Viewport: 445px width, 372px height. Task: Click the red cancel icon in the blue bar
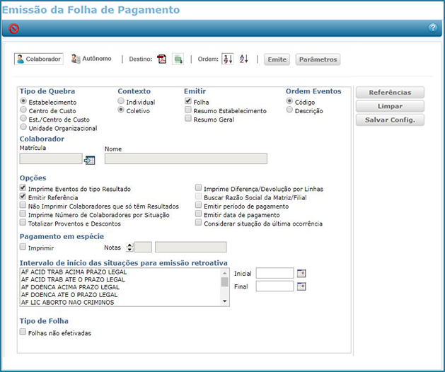click(13, 28)
